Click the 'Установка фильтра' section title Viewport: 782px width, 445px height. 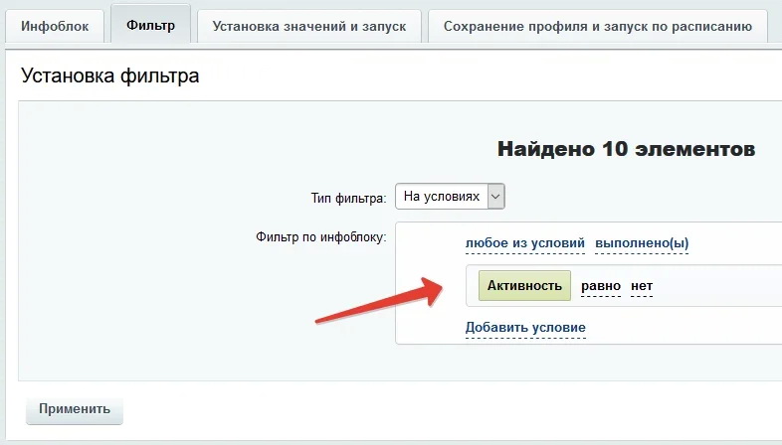[x=109, y=75]
